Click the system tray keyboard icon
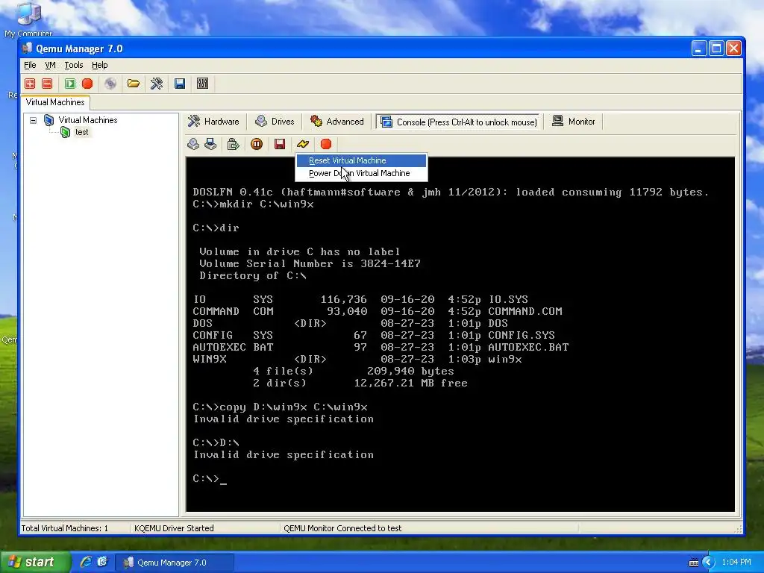Screen dimensions: 764x573 pyautogui.click(x=694, y=563)
